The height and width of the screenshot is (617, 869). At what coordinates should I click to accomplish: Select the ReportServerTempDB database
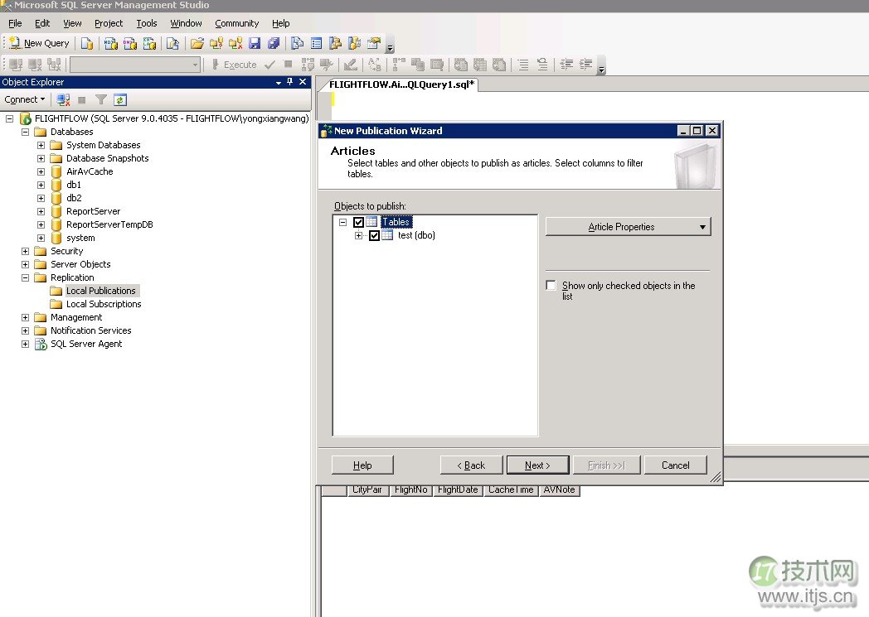[109, 224]
